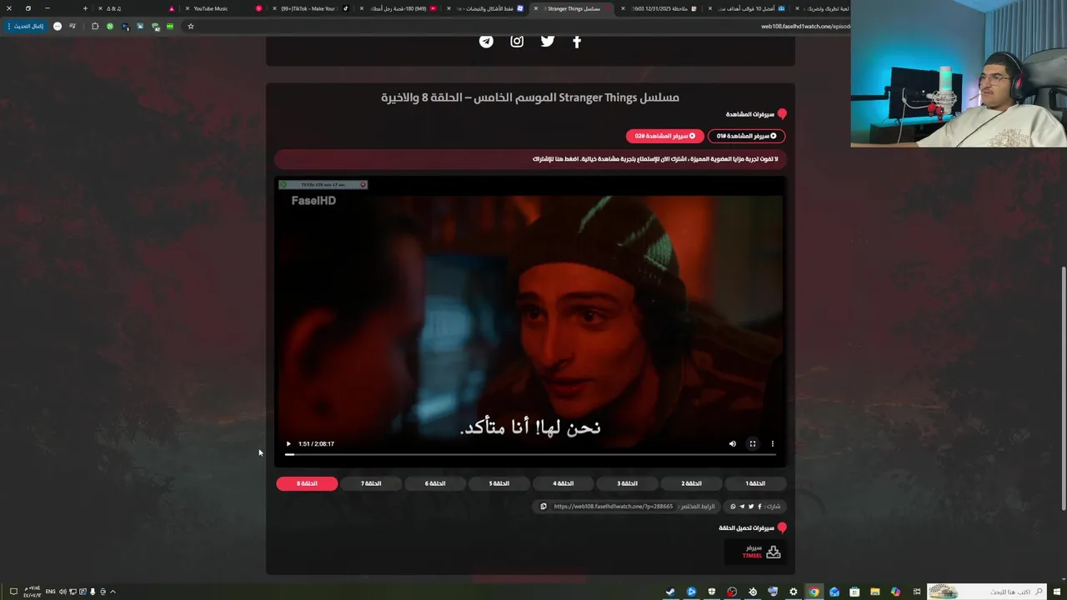Seek along the video progress bar
This screenshot has height=600, width=1067.
[x=530, y=454]
